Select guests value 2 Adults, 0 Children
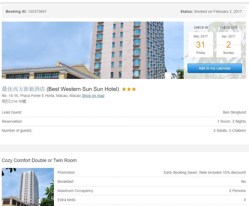 point(230,130)
